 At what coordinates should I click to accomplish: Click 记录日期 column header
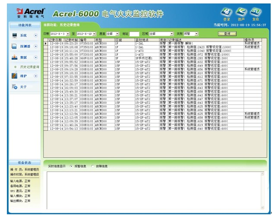tap(56, 40)
